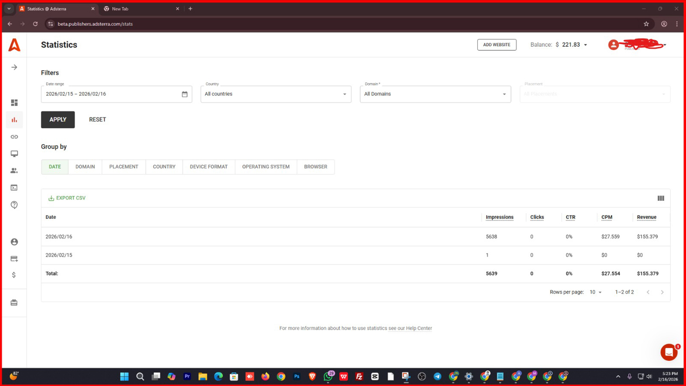Toggle table column visibility icon
The height and width of the screenshot is (386, 686).
click(x=661, y=198)
